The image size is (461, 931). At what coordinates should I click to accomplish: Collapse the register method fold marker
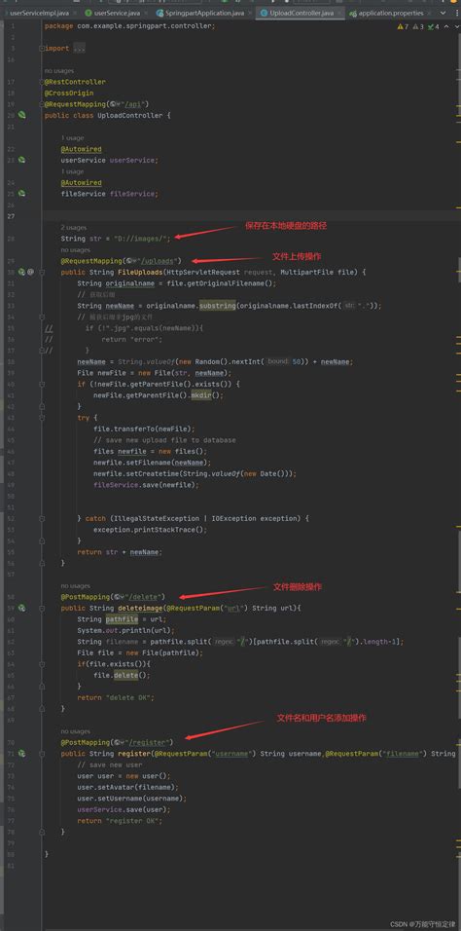(x=41, y=753)
